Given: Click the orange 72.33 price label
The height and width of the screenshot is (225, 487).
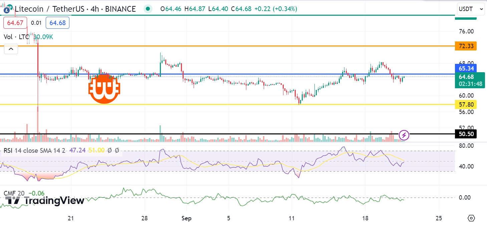Looking at the screenshot, I should pyautogui.click(x=466, y=46).
